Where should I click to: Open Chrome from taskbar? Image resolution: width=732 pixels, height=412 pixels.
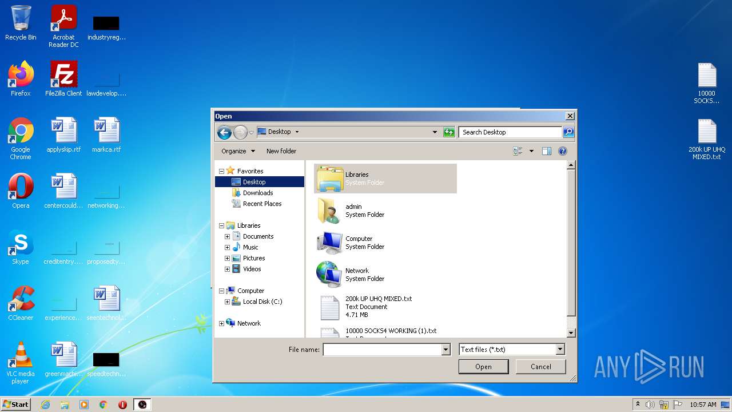[x=104, y=405]
